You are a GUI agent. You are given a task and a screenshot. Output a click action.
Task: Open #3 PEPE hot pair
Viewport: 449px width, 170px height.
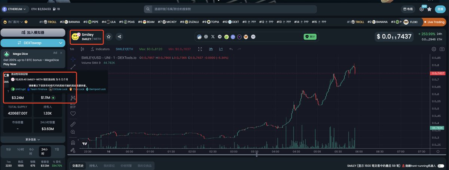91,22
